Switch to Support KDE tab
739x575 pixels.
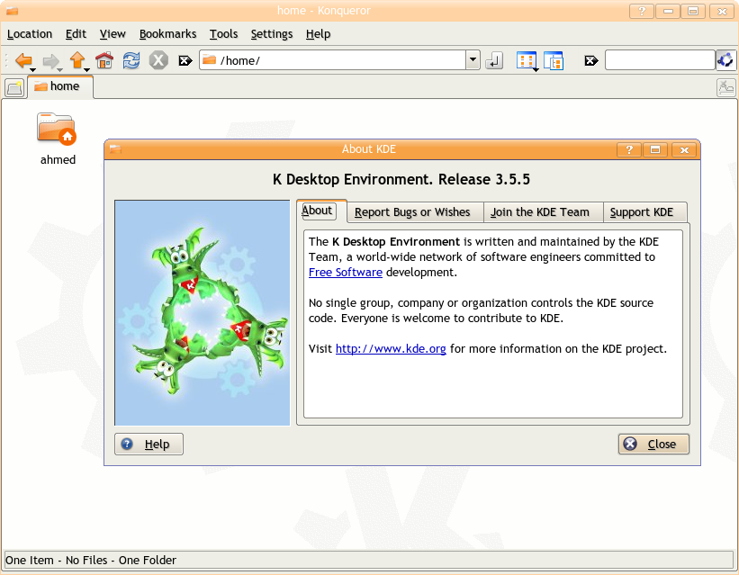(x=644, y=212)
